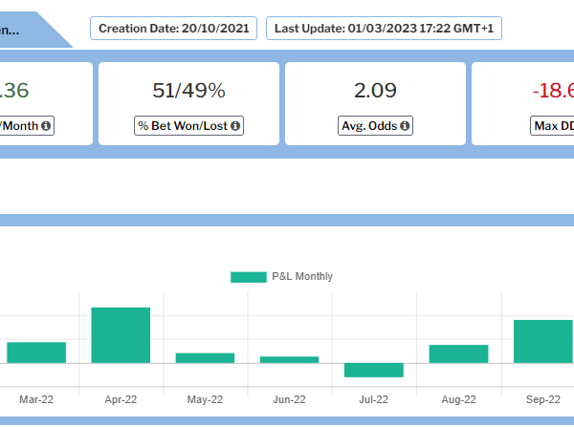Click the Aug-22 bar in chart

[x=458, y=353]
